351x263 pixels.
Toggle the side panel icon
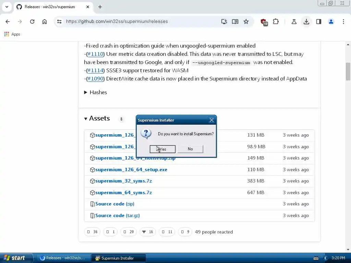(319, 22)
